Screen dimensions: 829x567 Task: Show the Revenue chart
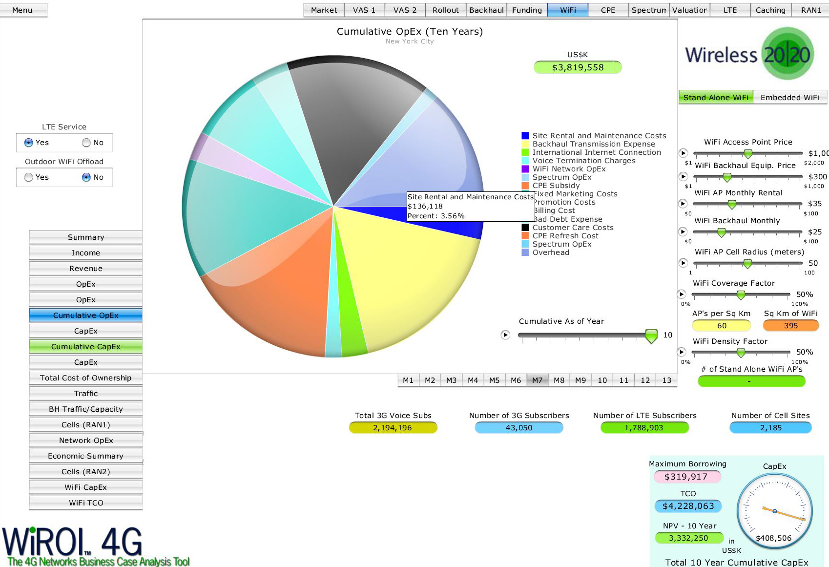[86, 269]
